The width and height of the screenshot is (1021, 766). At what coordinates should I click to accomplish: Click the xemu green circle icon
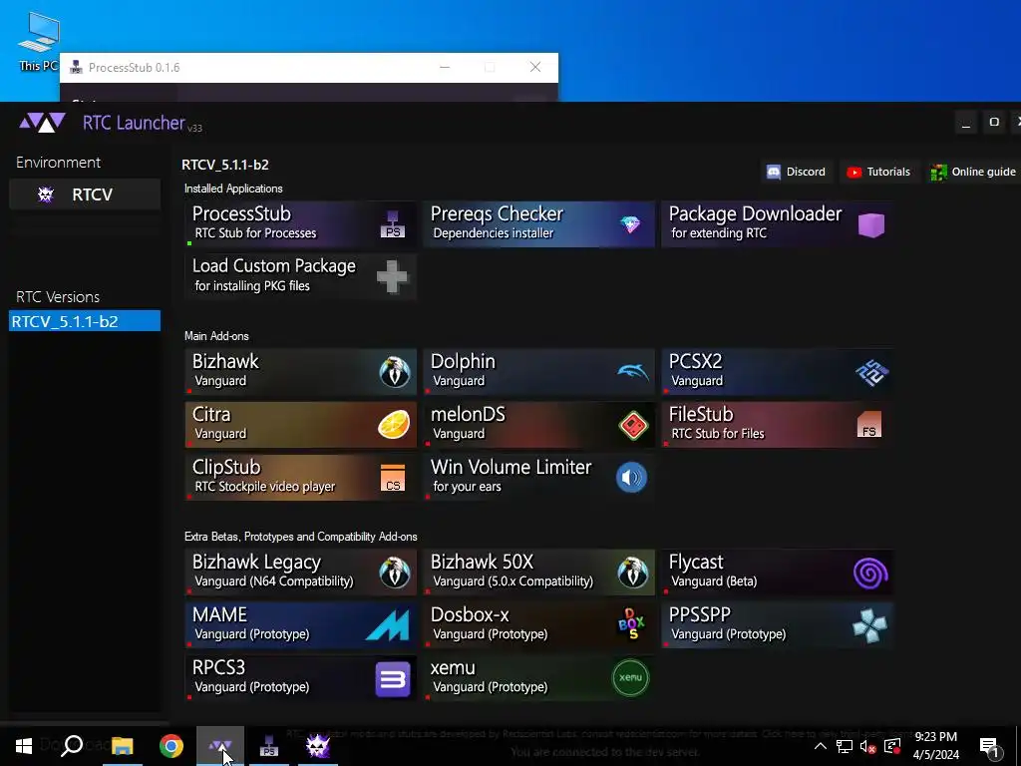pos(631,678)
